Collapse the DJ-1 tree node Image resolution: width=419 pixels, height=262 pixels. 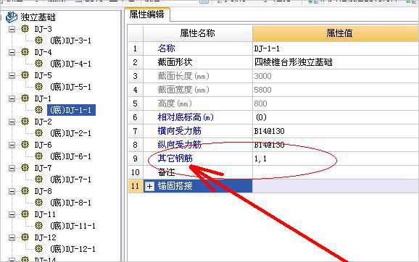(12, 98)
